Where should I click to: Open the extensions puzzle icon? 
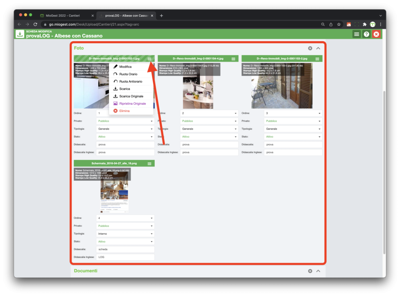[x=364, y=24]
